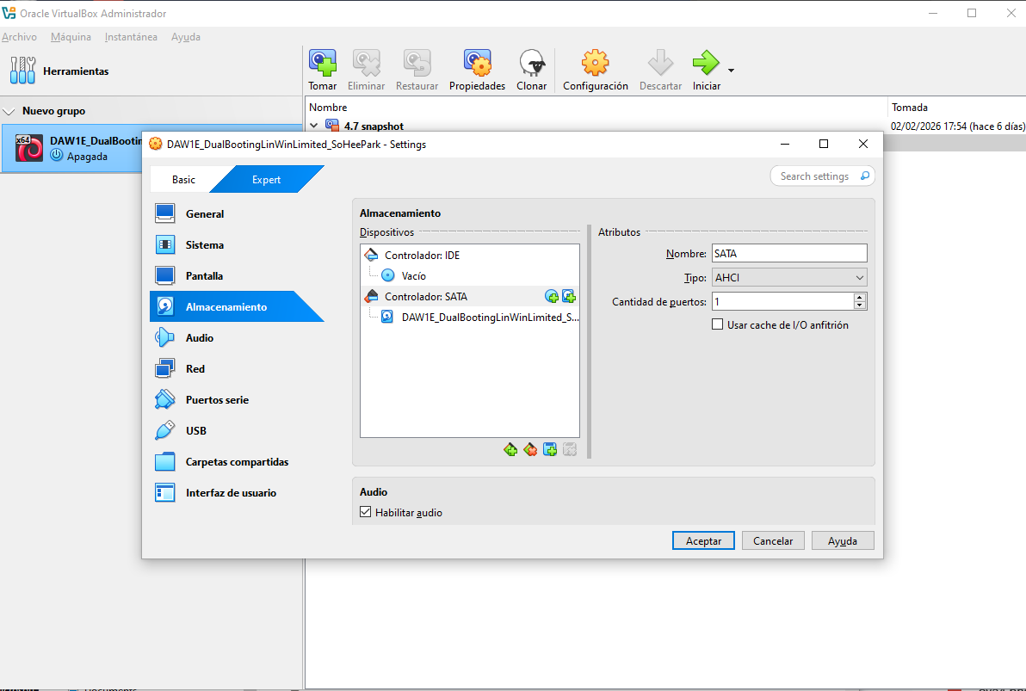Click the greyed remove attachment icon
1026x691 pixels.
coord(569,449)
